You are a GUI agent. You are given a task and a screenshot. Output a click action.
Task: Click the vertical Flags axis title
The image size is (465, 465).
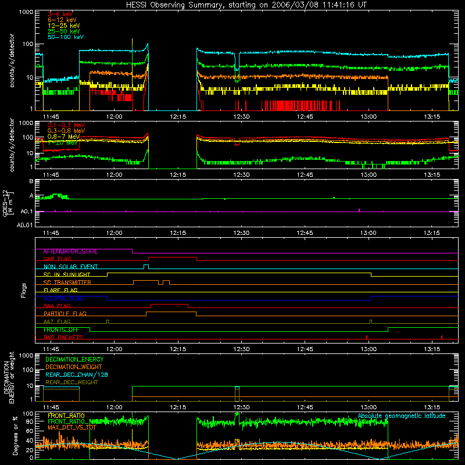[24, 290]
